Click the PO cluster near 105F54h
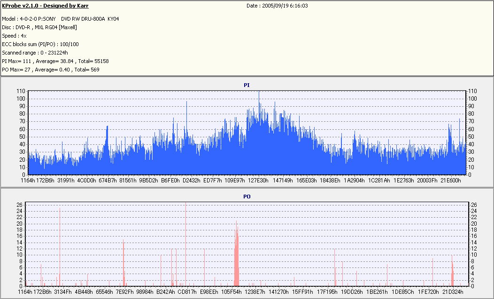Image resolution: width=494 pixels, height=299 pixels. click(237, 253)
